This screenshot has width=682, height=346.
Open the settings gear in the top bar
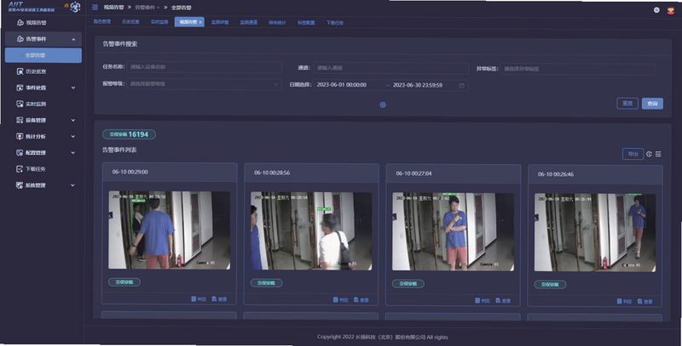[x=656, y=10]
